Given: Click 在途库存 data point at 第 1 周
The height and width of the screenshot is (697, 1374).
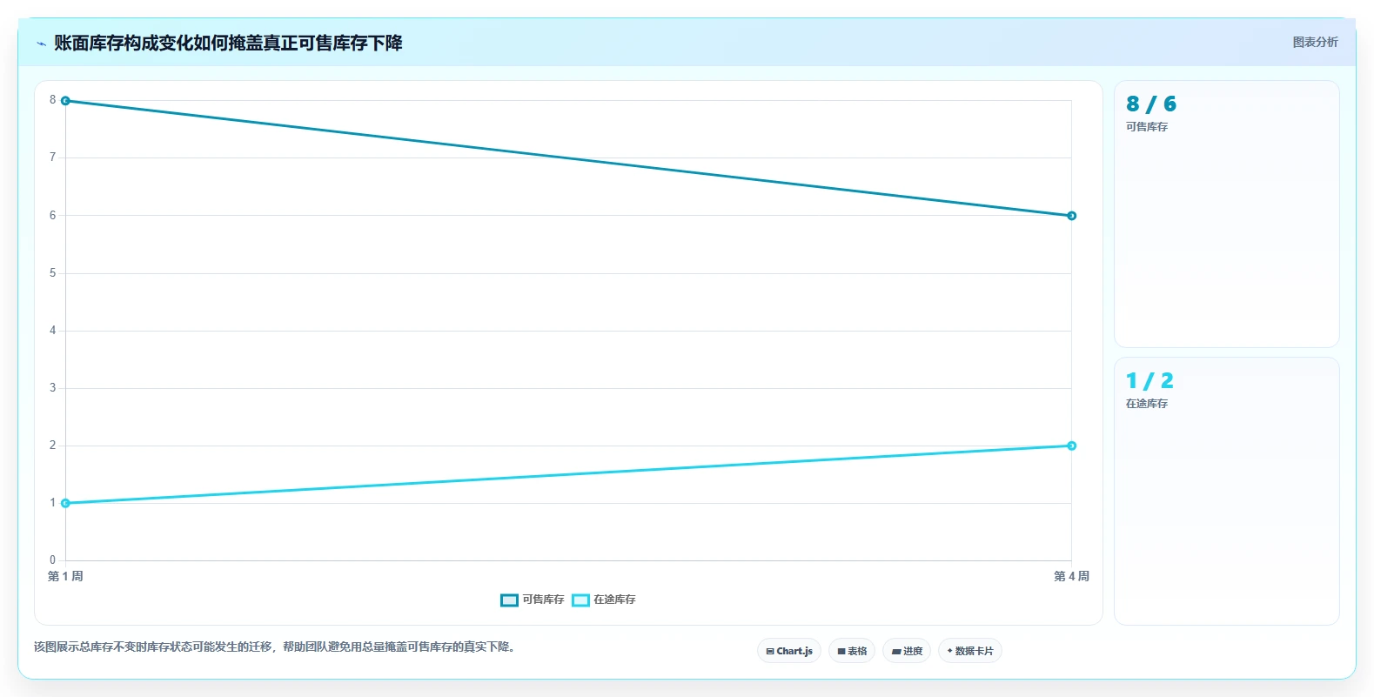Looking at the screenshot, I should 65,503.
